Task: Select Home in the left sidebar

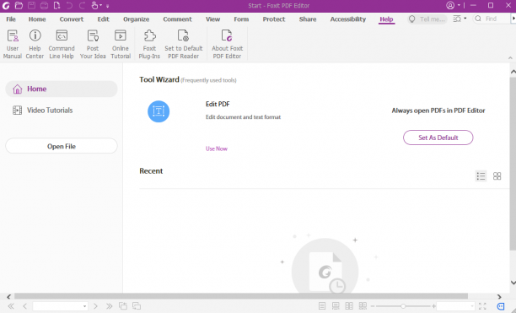Action: click(62, 89)
